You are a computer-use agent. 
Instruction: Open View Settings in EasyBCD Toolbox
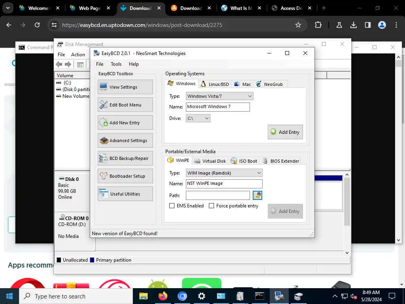point(125,87)
